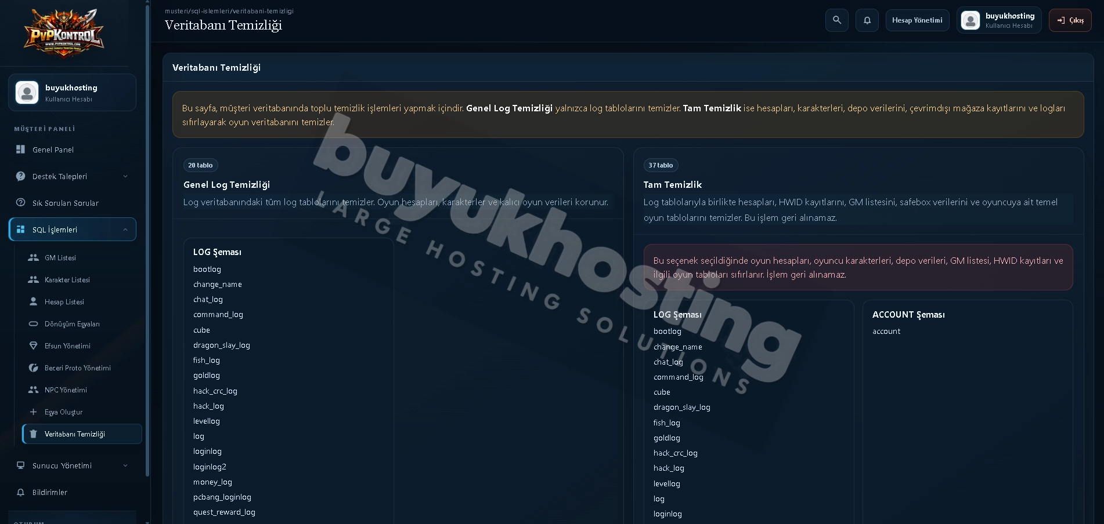1104x524 pixels.
Task: Click the Sık Sorulan Sorular icon
Action: click(x=21, y=203)
